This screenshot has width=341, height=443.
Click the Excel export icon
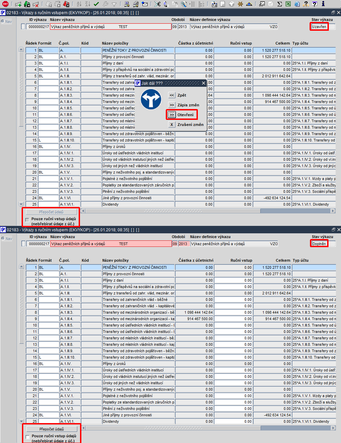click(x=288, y=4)
